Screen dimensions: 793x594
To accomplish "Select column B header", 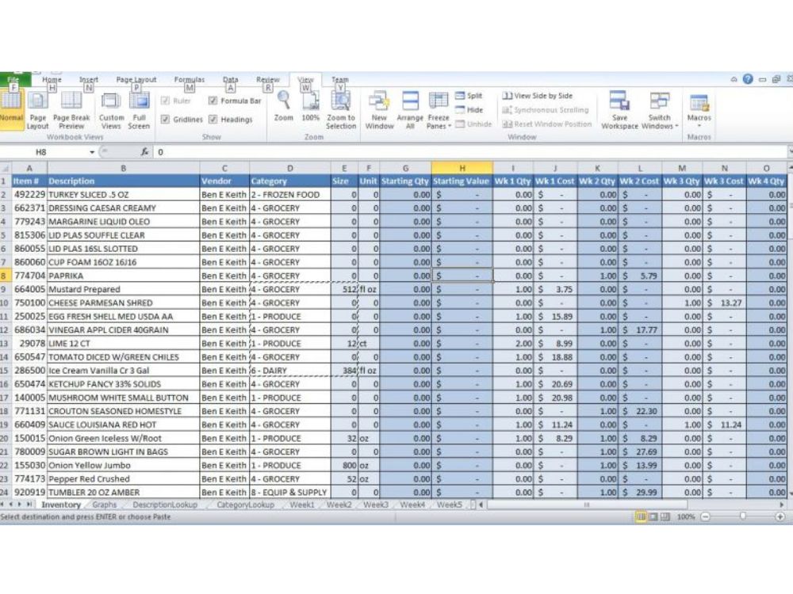I will [124, 168].
